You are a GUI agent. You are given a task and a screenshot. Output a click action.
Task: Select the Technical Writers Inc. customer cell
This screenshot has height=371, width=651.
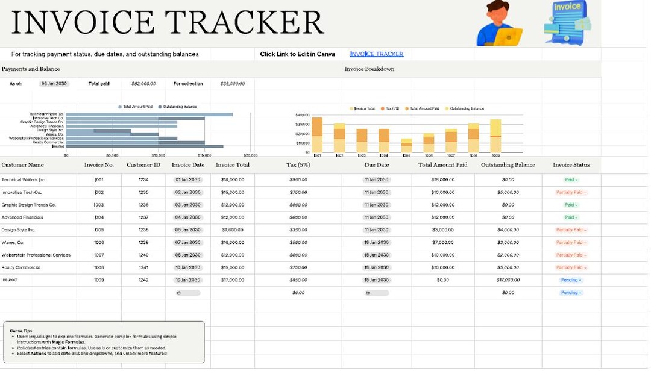tap(38, 180)
